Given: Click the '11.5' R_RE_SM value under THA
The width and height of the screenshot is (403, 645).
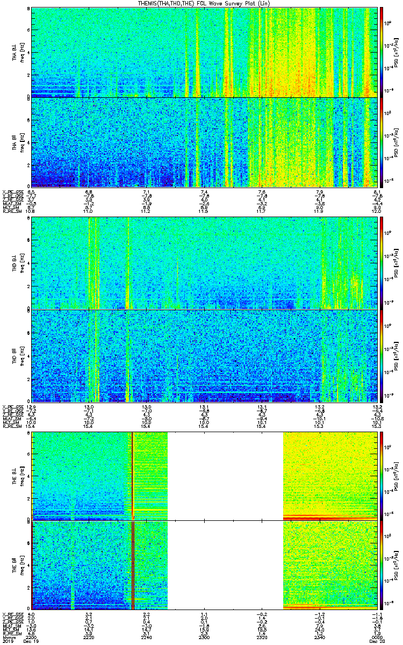Looking at the screenshot, I should pyautogui.click(x=204, y=212).
